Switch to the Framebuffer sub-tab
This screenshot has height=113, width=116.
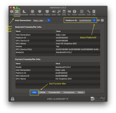[x=54, y=92]
